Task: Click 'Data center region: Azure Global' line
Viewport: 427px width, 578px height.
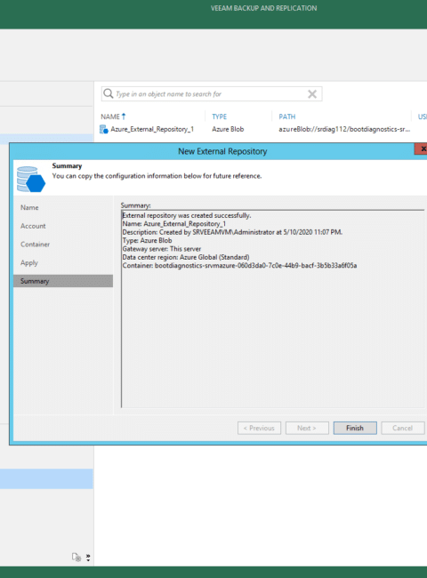Action: (x=186, y=257)
